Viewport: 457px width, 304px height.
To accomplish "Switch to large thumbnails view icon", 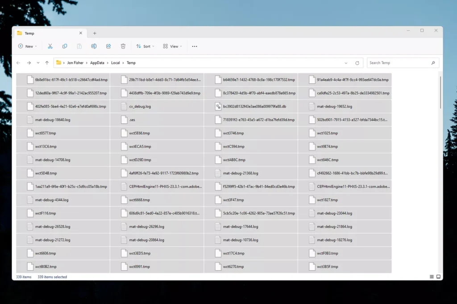I will coord(438,277).
